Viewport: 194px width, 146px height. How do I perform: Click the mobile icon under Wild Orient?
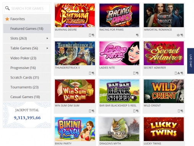click(179, 111)
